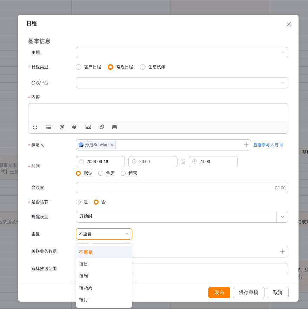Click the end time 21:00 field
Screen dimensions: 308x309
click(x=213, y=162)
